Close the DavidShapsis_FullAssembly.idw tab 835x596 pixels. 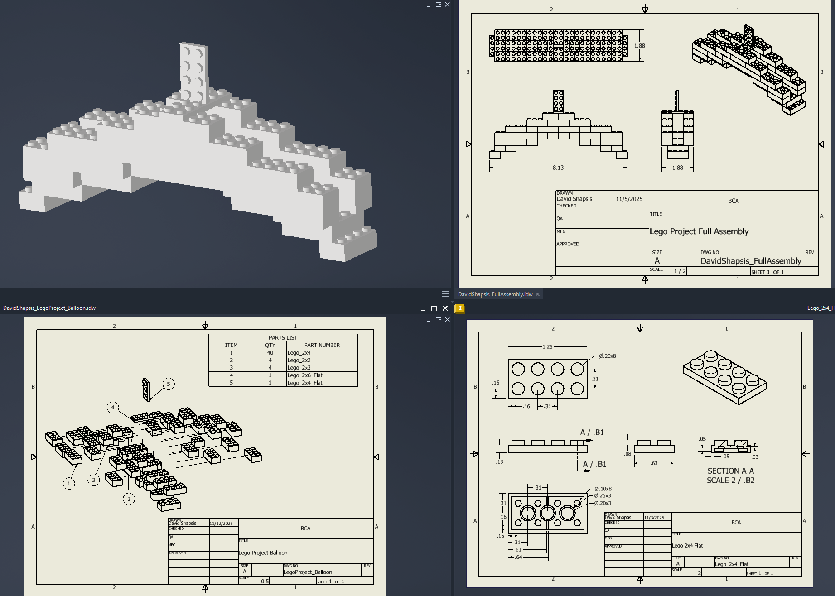pyautogui.click(x=538, y=294)
